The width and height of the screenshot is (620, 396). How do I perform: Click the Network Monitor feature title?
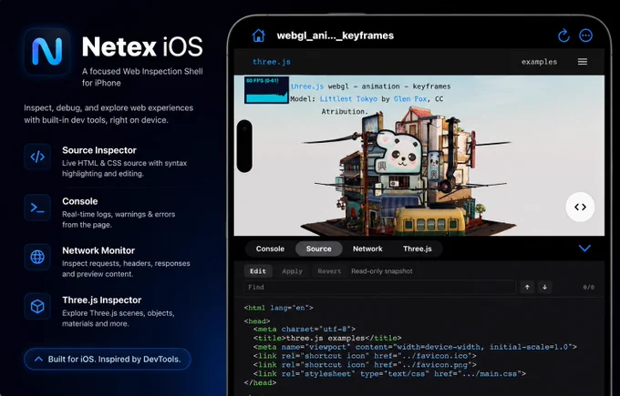(x=98, y=250)
